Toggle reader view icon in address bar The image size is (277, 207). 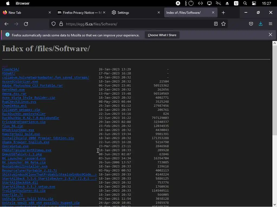tap(216, 24)
